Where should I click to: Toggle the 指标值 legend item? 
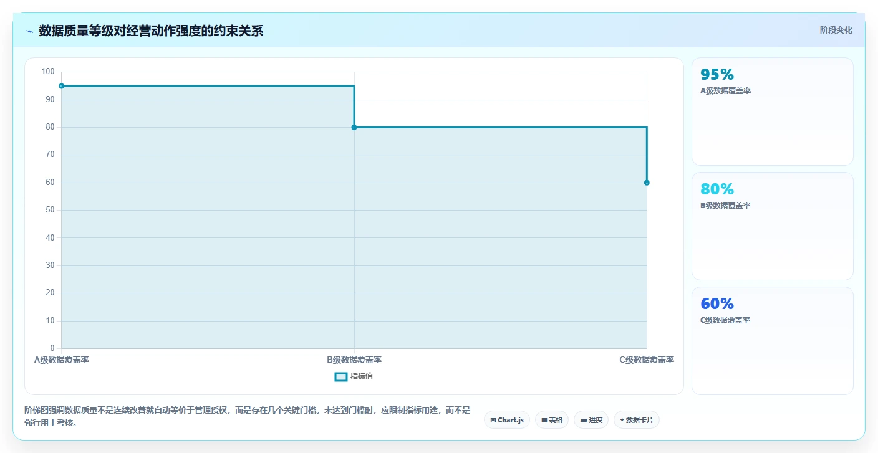tap(354, 376)
